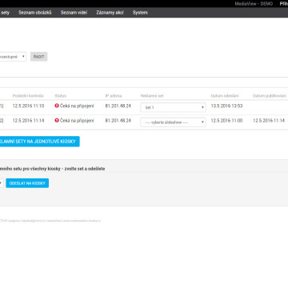Click the 'Datum publikování' column header
Screen dimensions: 288x288
tap(270, 96)
